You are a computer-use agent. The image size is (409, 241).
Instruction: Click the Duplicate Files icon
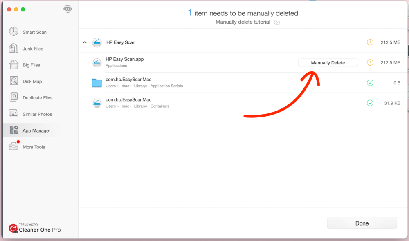click(13, 97)
